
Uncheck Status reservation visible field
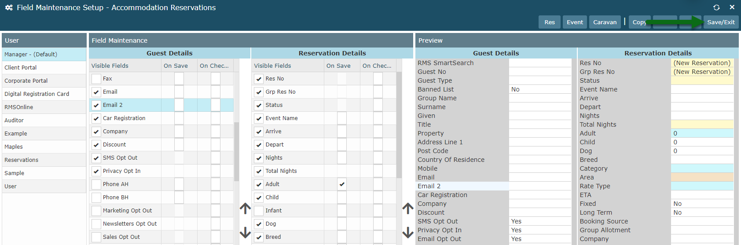(x=259, y=105)
